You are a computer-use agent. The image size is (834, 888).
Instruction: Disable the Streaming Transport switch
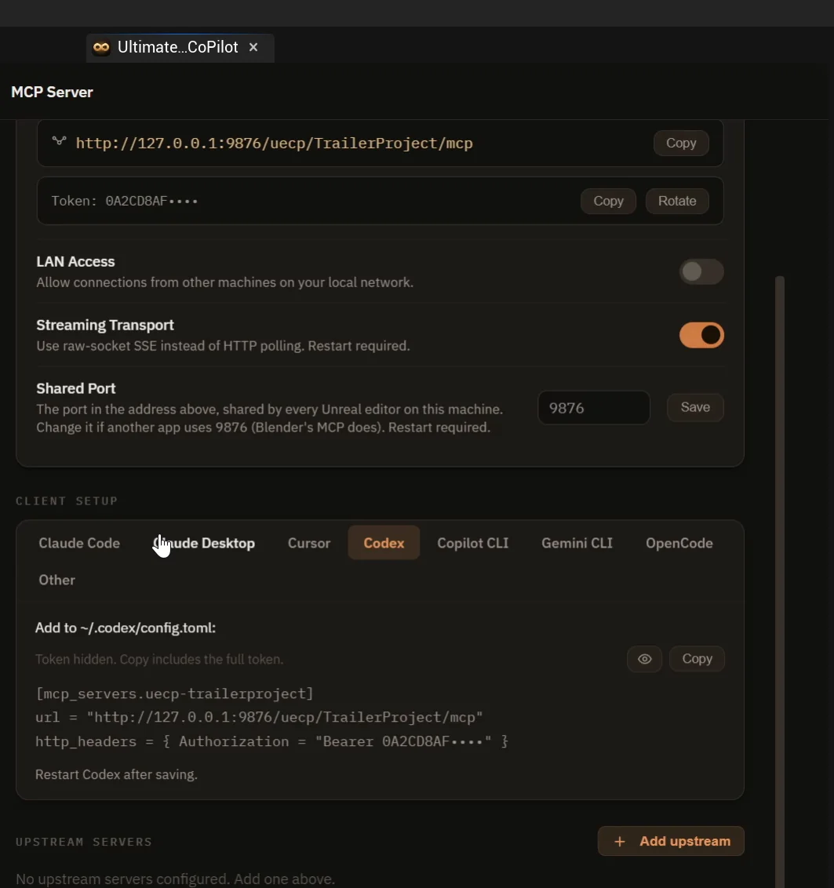(x=701, y=335)
